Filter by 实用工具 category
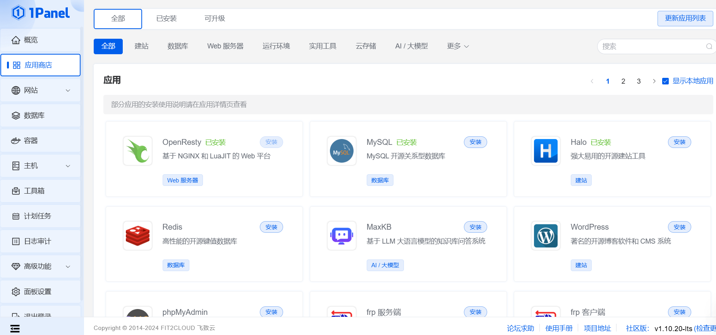716x335 pixels. [x=323, y=46]
